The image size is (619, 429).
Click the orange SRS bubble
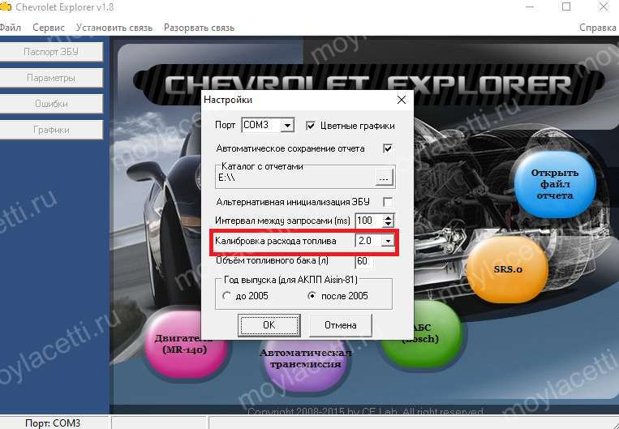(x=508, y=269)
